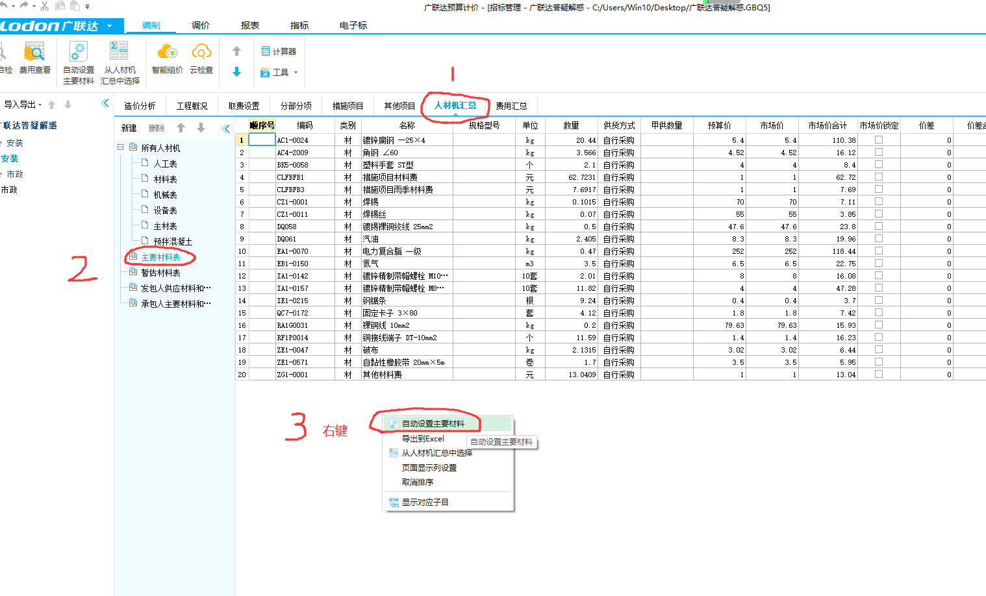
Task: Open the quick access toolbar customize dropdown
Action: (88, 6)
